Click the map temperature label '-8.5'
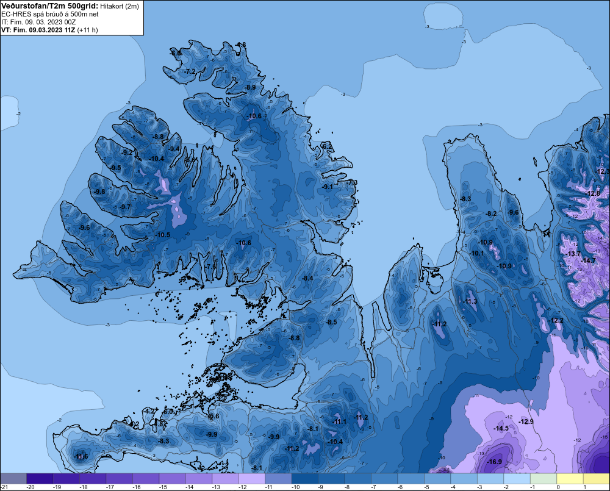 [331, 322]
